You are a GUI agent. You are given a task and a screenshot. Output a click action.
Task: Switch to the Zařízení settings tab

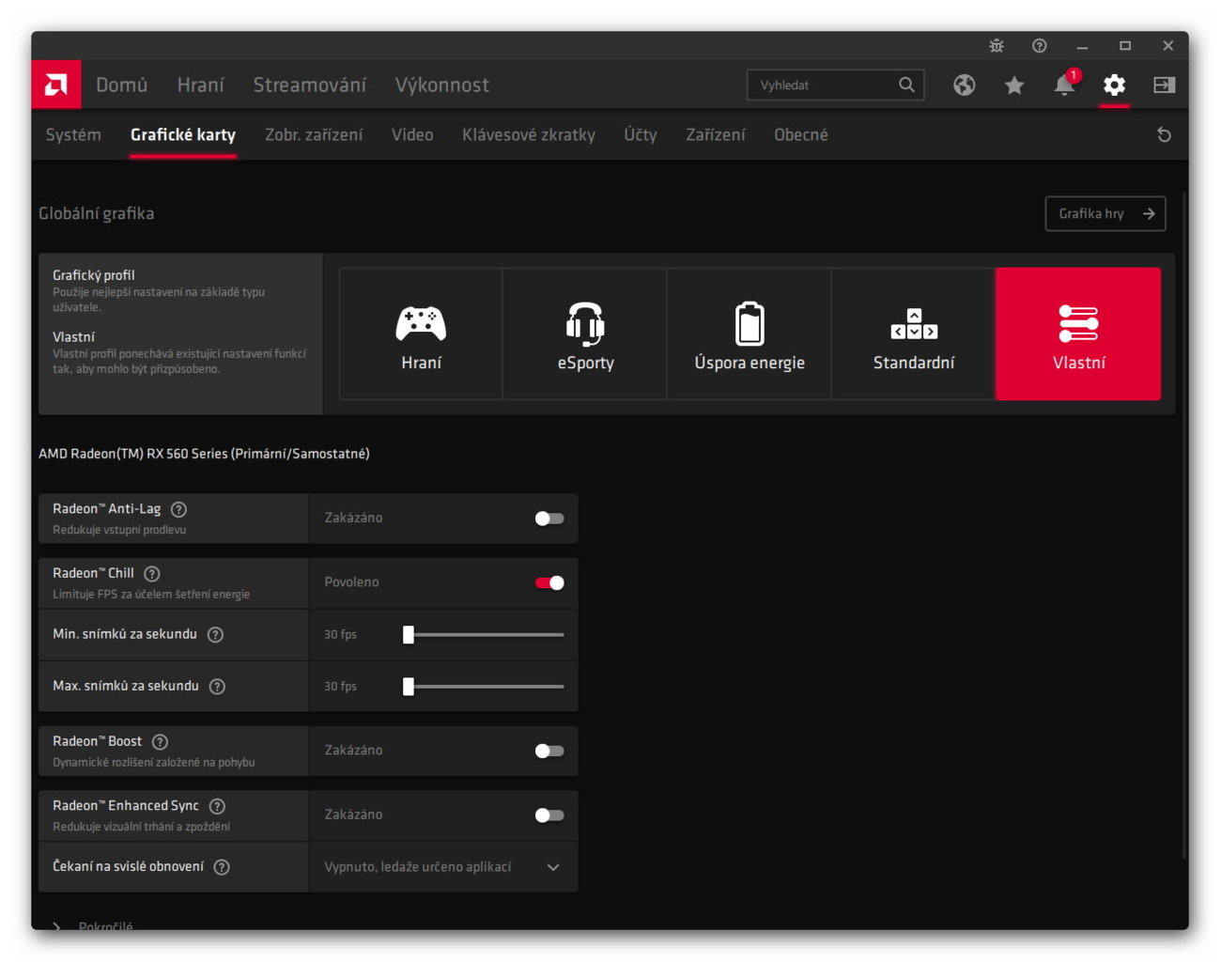coord(716,134)
